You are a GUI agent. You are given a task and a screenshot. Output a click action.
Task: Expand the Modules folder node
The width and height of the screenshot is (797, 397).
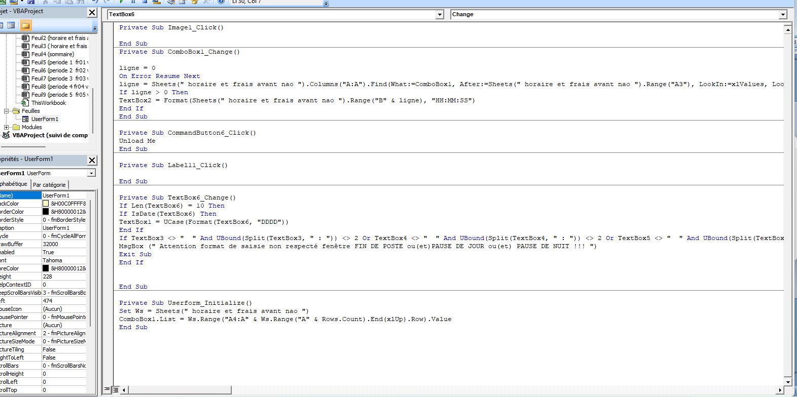point(7,127)
